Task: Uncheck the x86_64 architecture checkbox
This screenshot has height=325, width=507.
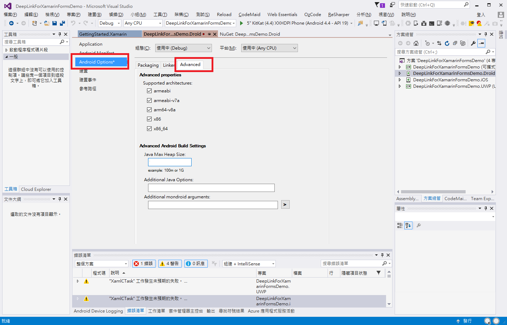Action: tap(149, 129)
